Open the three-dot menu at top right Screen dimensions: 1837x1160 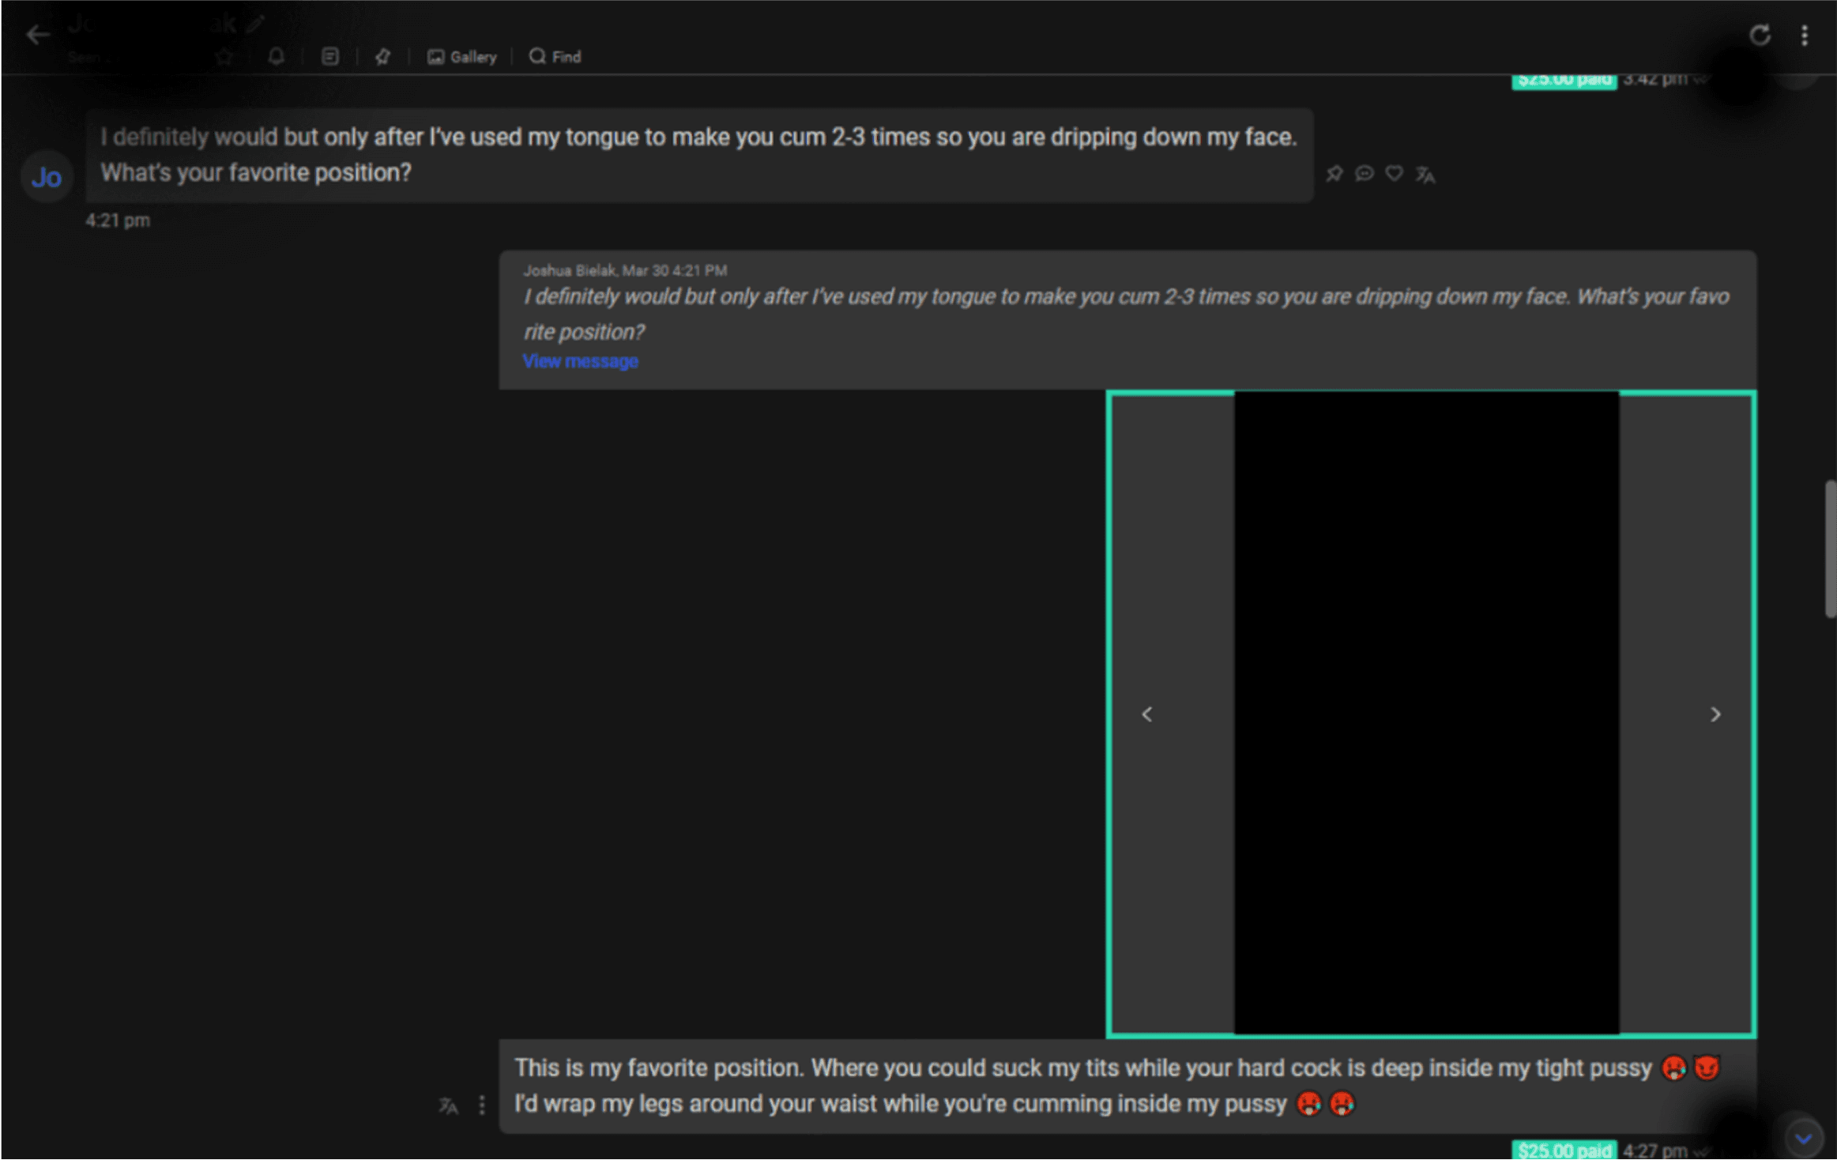tap(1804, 36)
